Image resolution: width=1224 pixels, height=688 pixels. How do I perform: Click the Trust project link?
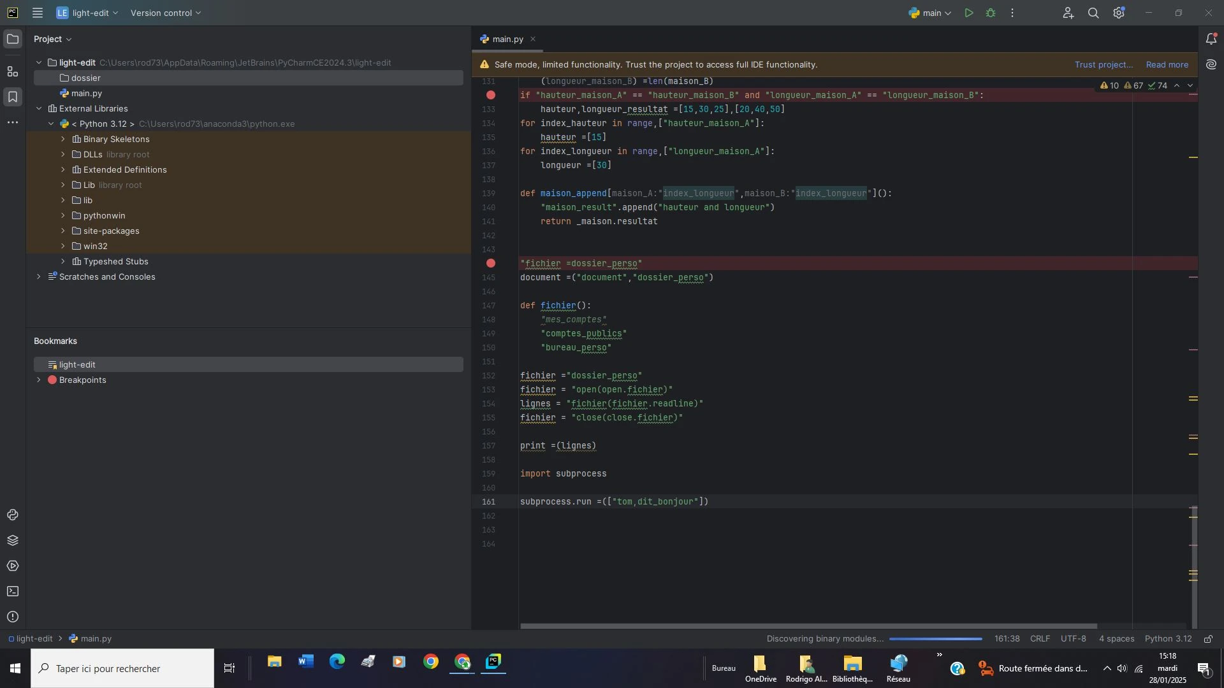tap(1104, 64)
